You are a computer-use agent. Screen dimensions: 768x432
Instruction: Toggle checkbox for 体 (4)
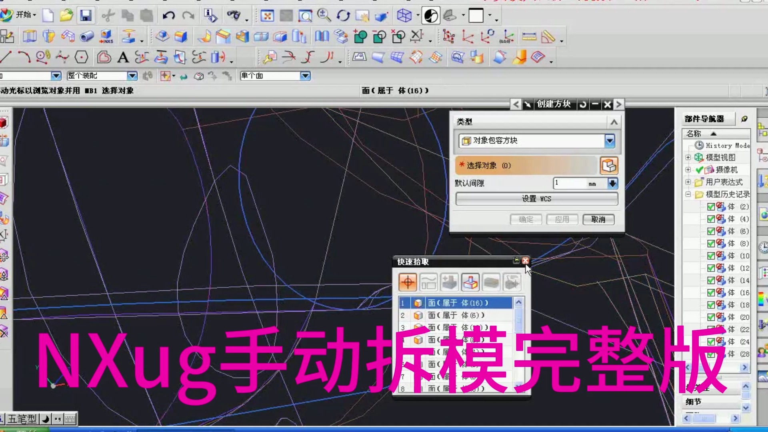click(x=711, y=219)
